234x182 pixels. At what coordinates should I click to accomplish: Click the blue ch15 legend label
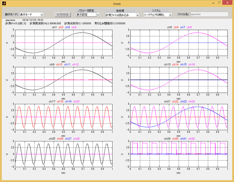click(x=184, y=64)
